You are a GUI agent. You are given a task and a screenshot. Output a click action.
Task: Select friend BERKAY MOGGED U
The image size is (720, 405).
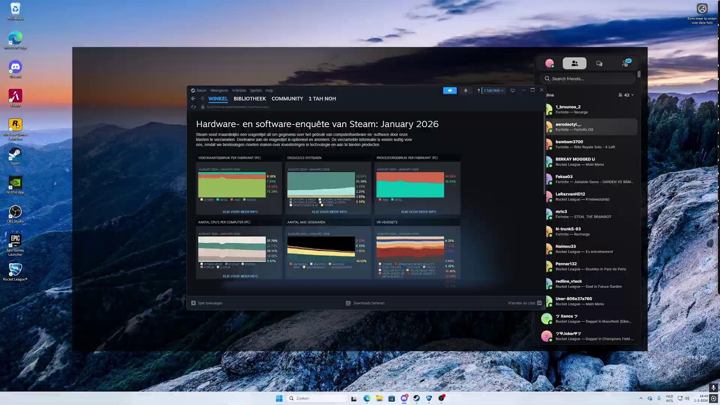[589, 161]
